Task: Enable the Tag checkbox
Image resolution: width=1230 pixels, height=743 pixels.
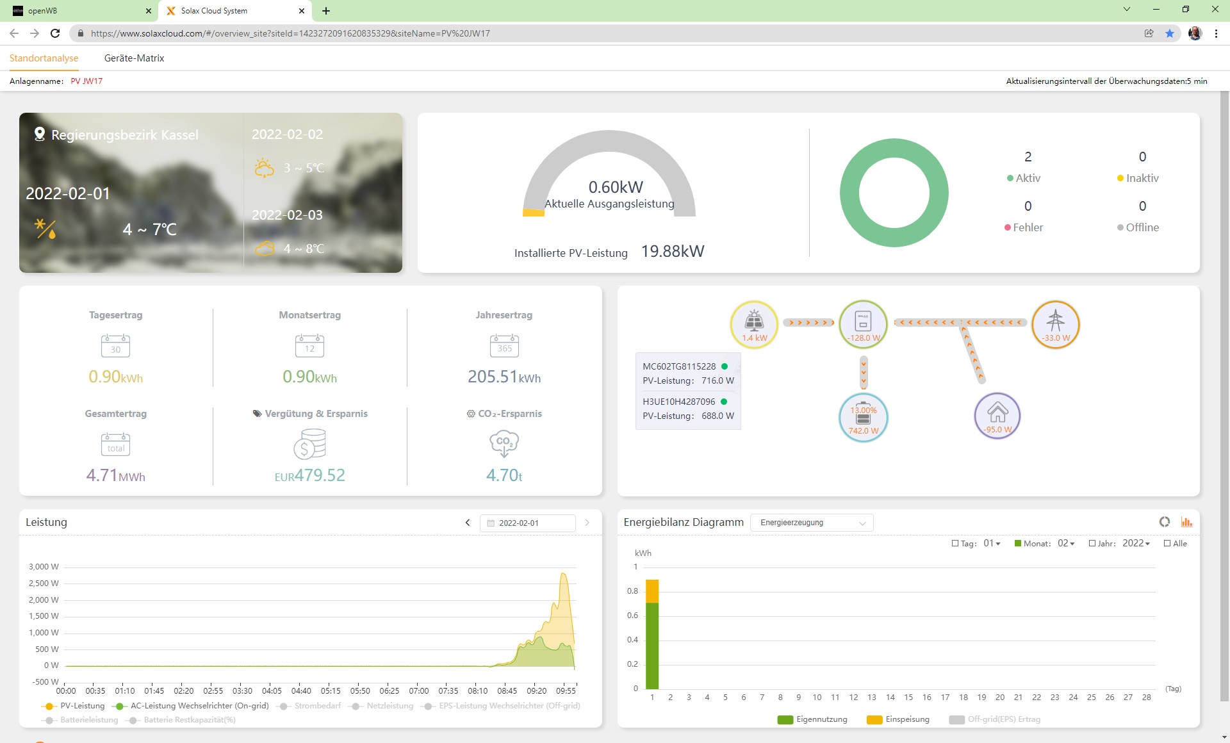Action: pos(955,543)
